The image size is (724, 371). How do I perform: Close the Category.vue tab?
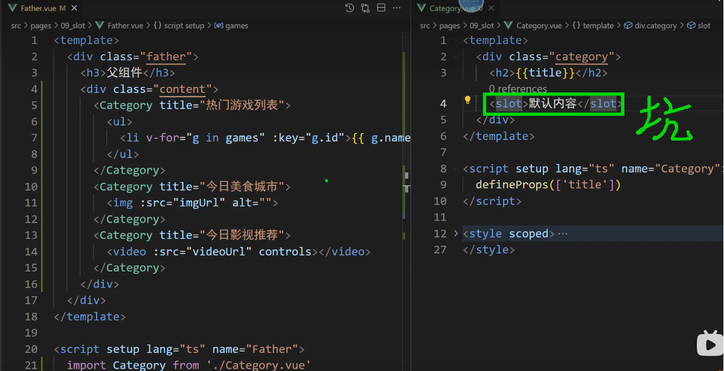(492, 8)
